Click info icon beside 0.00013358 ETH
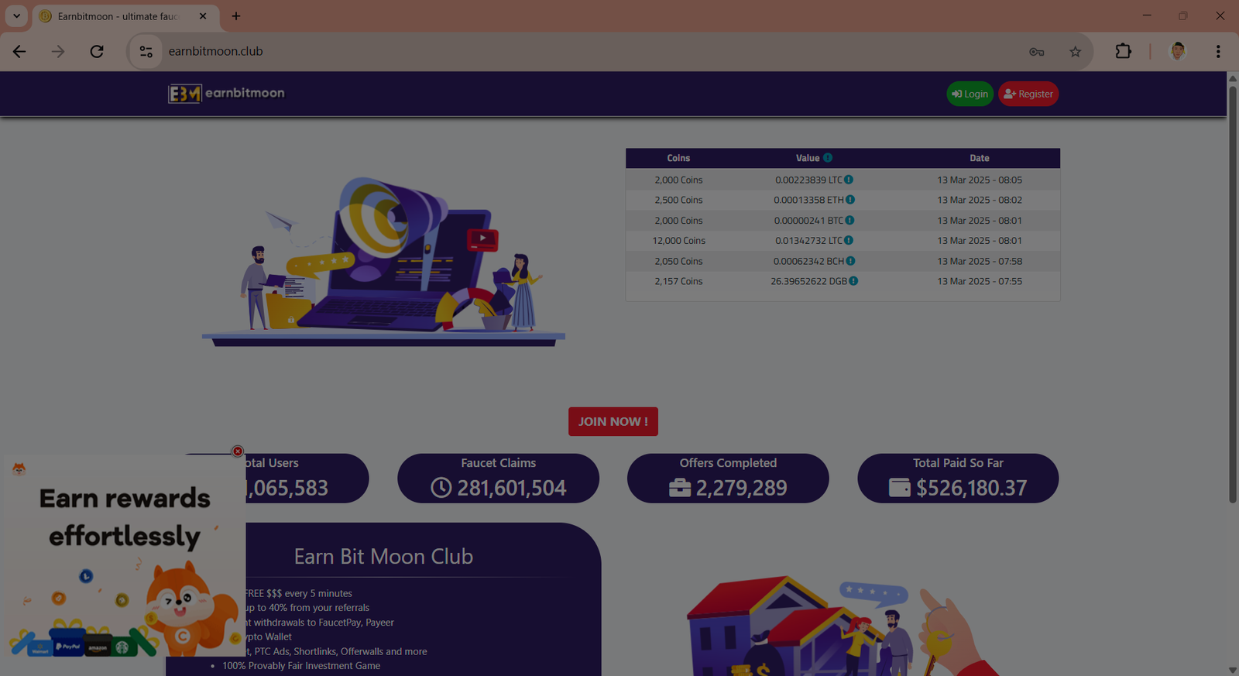Viewport: 1239px width, 676px height. pyautogui.click(x=850, y=200)
